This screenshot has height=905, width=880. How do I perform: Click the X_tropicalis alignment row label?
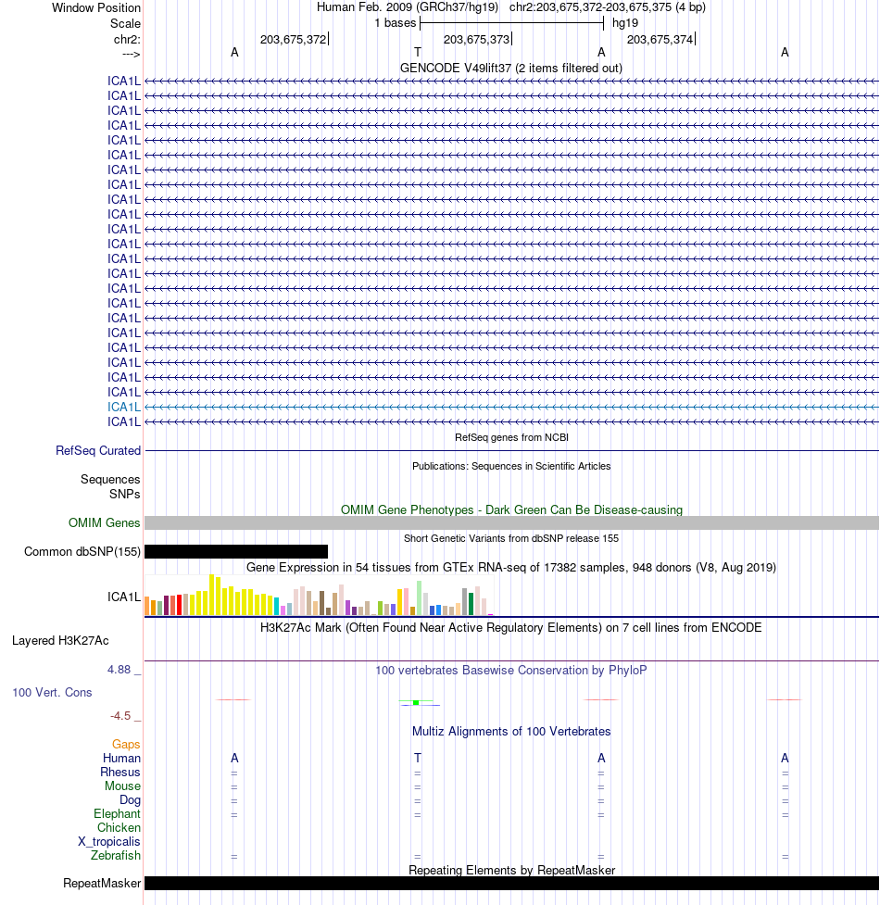109,841
